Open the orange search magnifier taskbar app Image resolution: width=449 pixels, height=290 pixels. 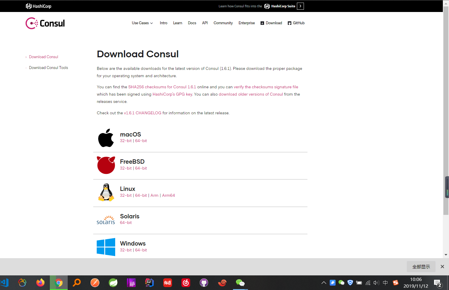coord(77,283)
